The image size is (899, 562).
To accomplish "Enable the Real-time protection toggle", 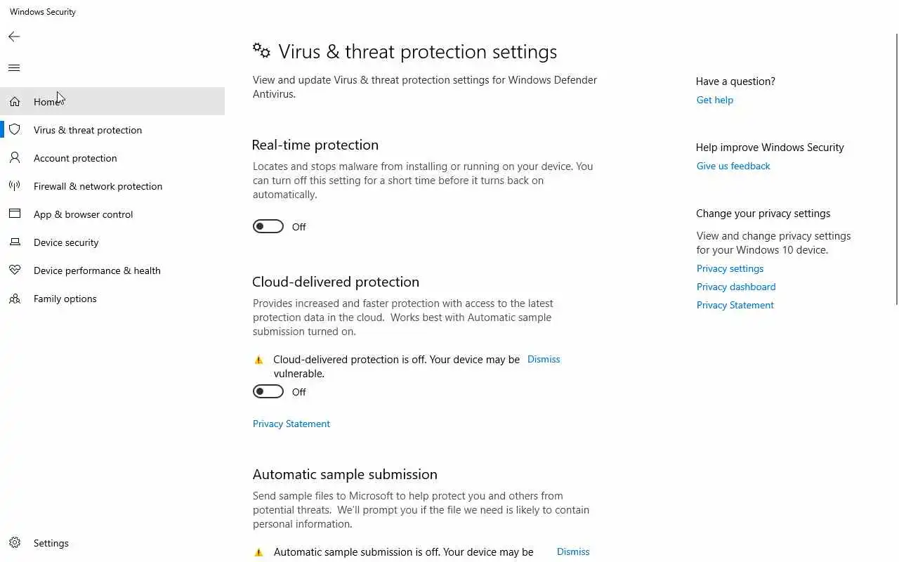I will [x=268, y=226].
